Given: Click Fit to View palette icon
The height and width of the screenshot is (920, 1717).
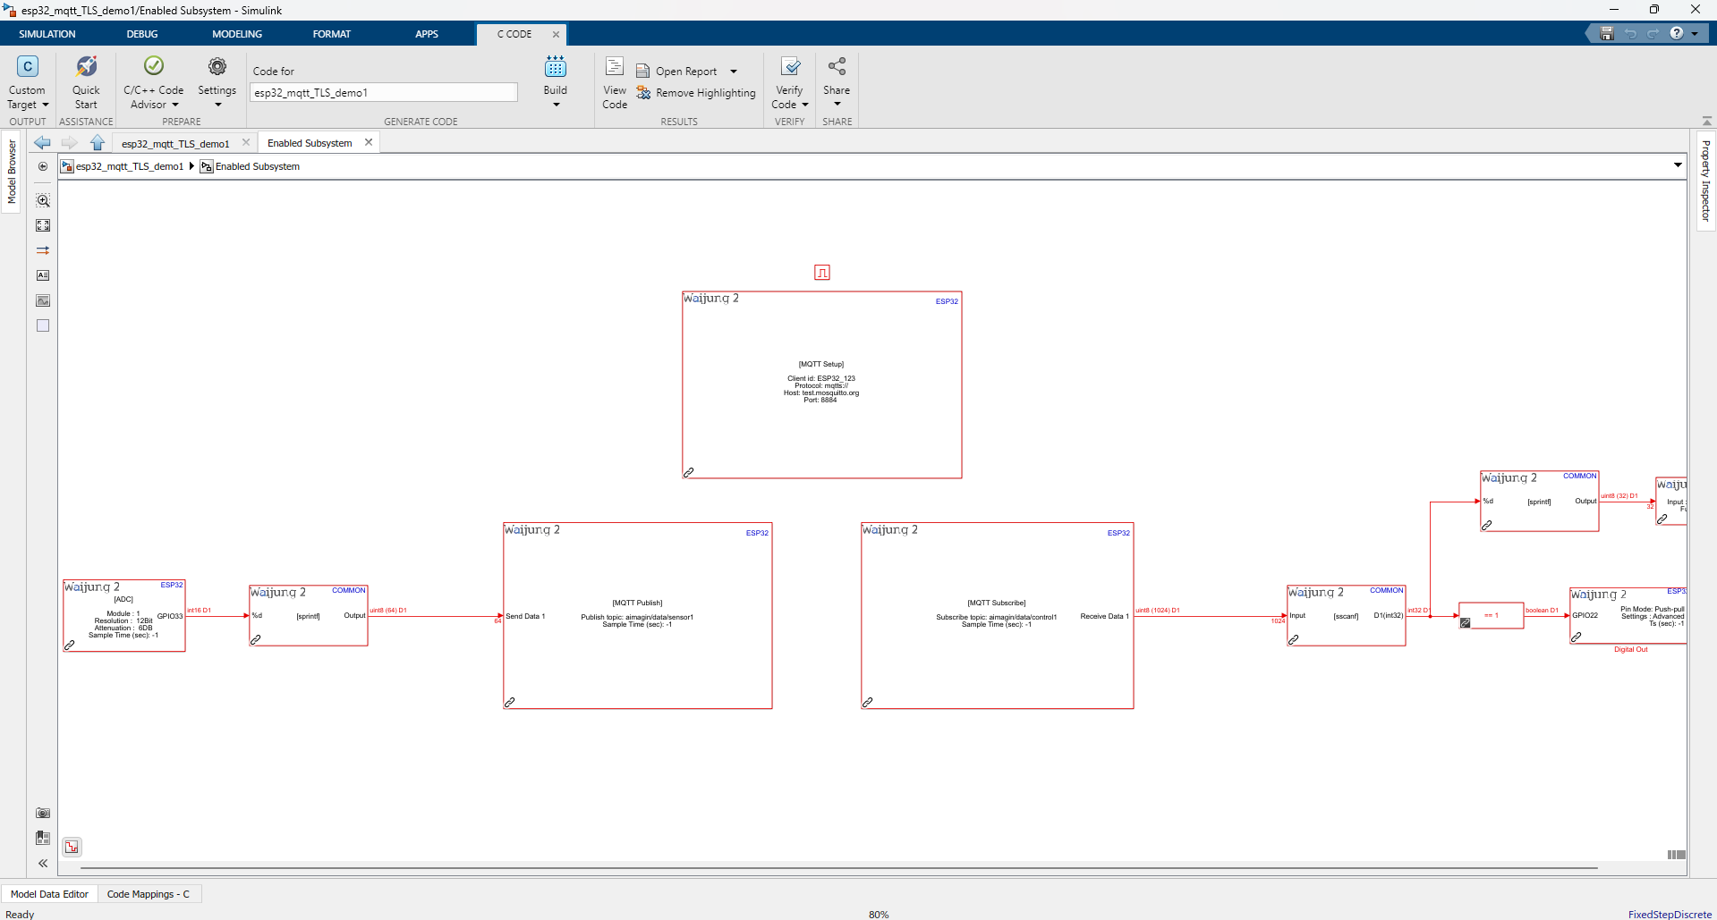Looking at the screenshot, I should click(43, 225).
